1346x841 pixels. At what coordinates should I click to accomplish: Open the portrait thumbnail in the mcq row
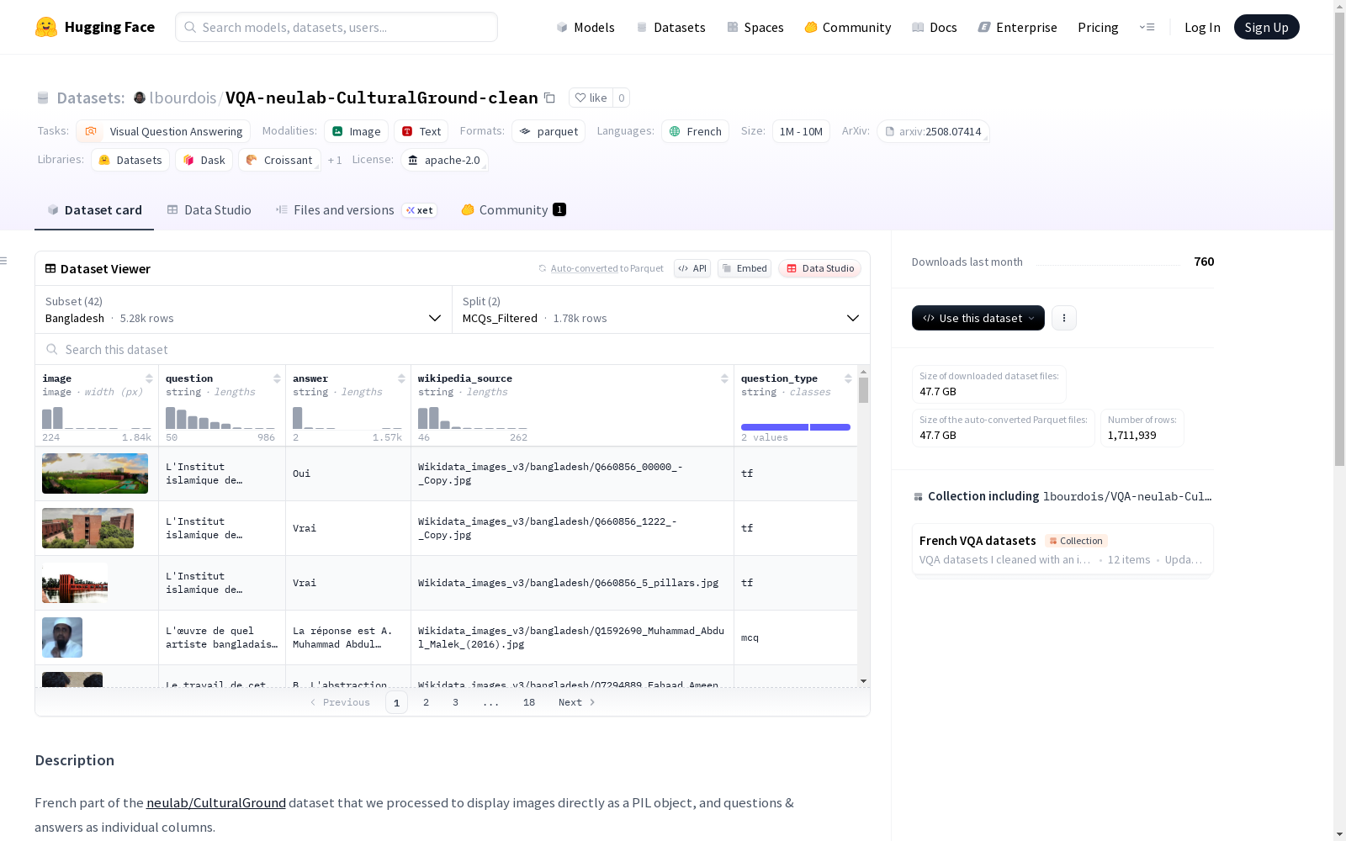(x=62, y=637)
